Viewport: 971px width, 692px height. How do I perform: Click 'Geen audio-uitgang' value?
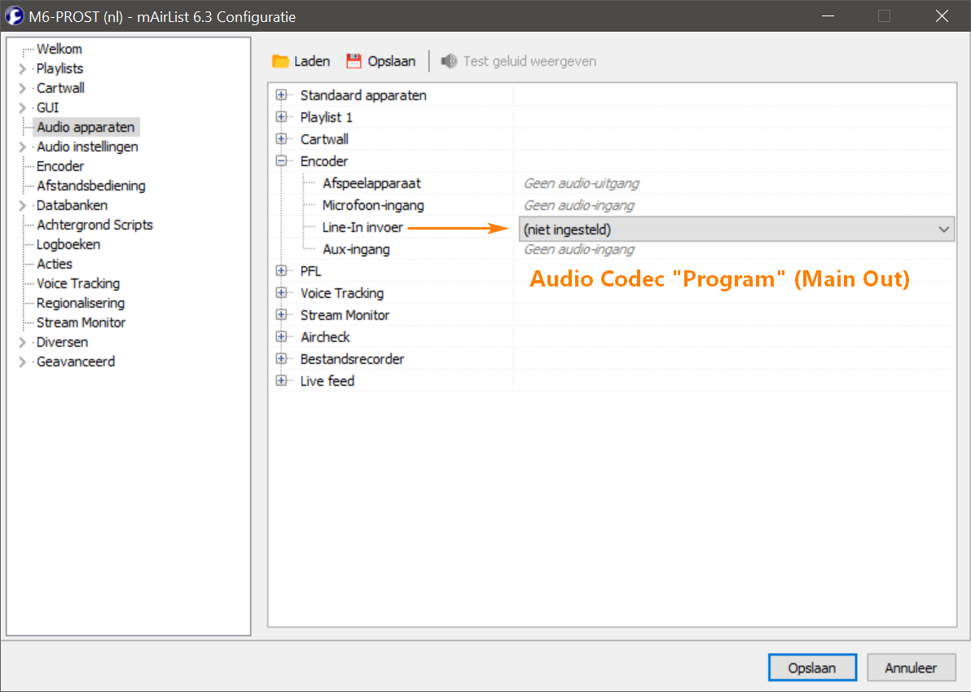582,183
